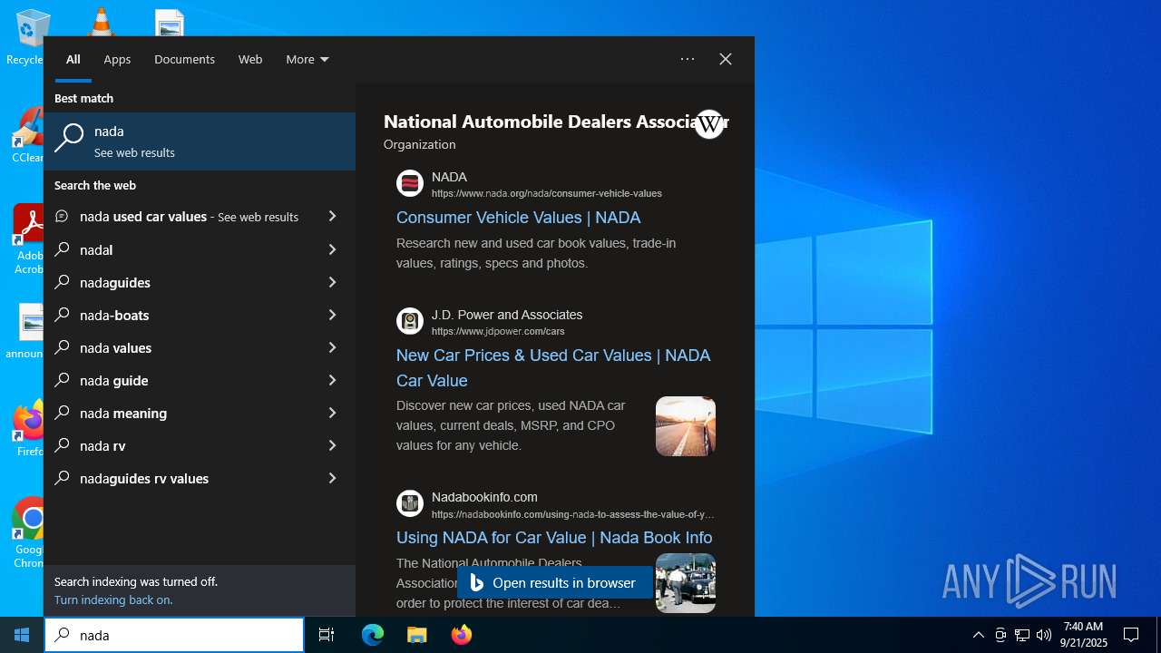
Task: Switch to the Apps search tab
Action: pyautogui.click(x=117, y=59)
